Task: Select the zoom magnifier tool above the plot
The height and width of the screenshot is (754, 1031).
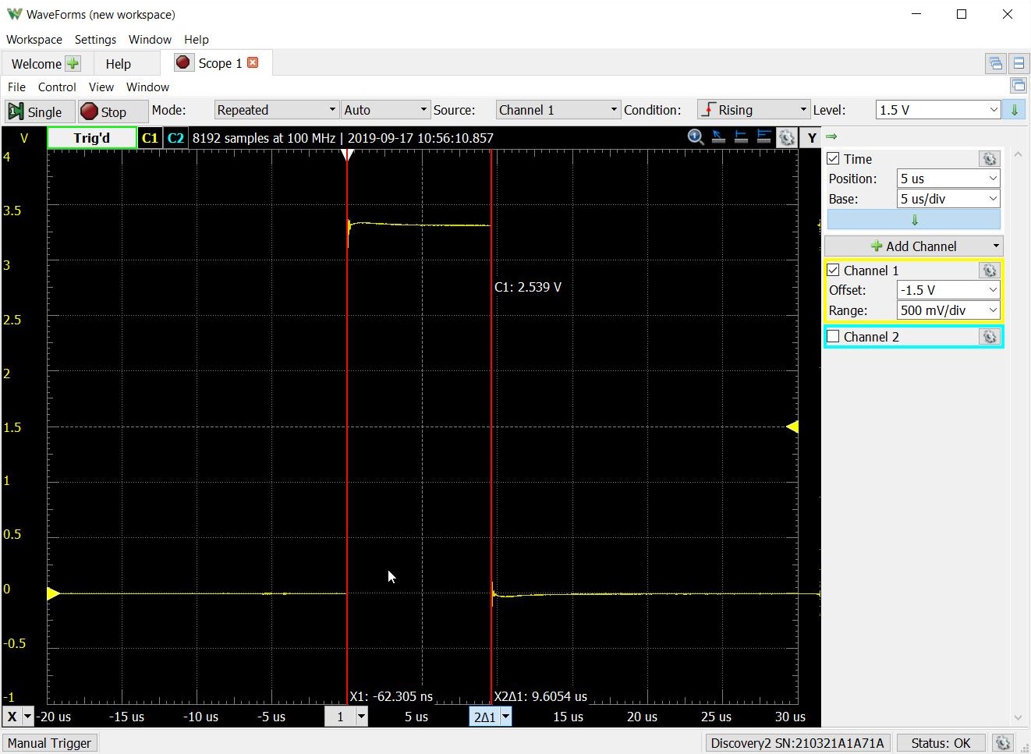Action: 695,136
